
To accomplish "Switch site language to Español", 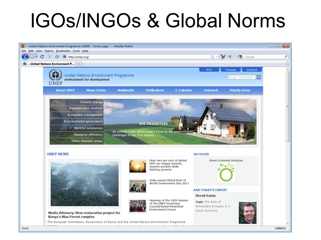I will point(252,70).
